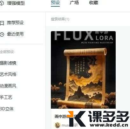Switch to the 预设 tab
Image resolution: width=130 pixels, height=129 pixels.
click(55, 3)
